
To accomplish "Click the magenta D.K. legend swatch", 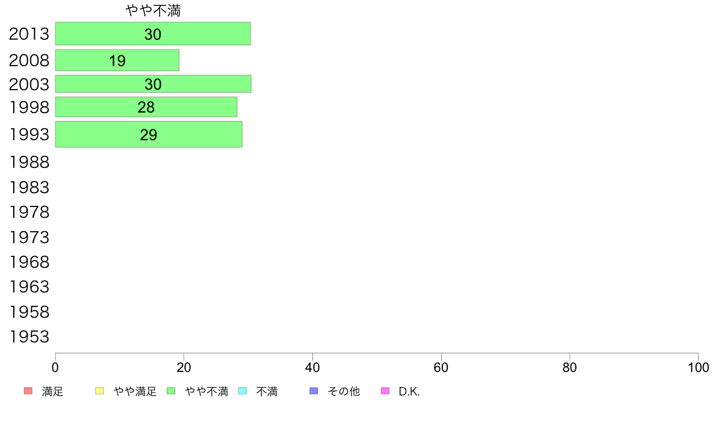I will coord(385,391).
